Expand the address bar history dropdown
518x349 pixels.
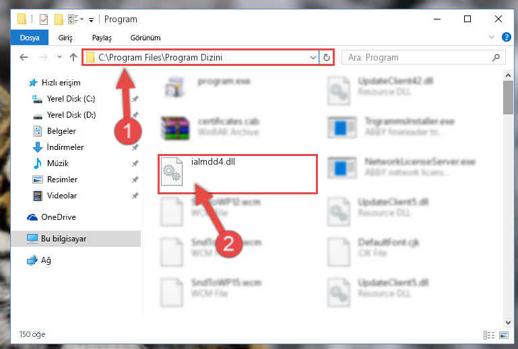[313, 58]
